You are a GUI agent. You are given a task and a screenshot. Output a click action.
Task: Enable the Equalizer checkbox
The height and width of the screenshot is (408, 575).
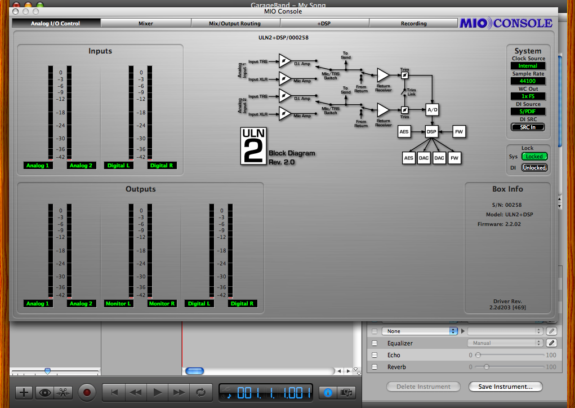tap(375, 343)
